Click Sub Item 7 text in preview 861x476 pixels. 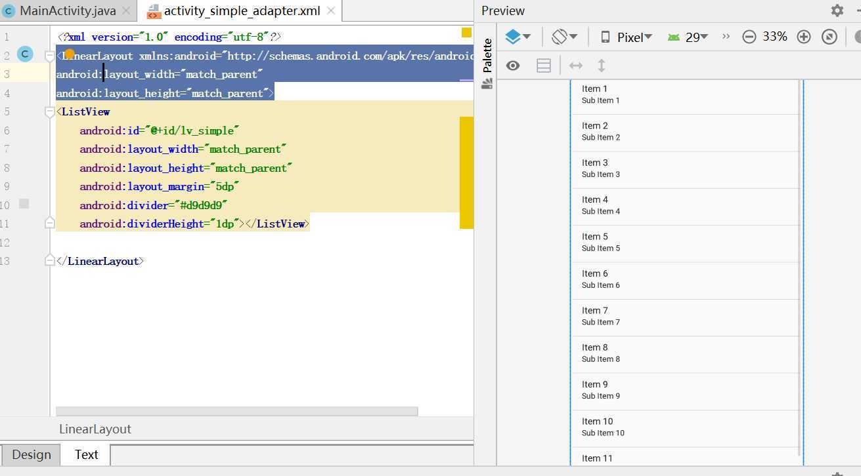pos(601,322)
